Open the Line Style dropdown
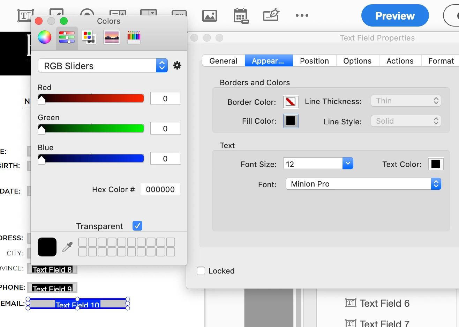459x327 pixels. pyautogui.click(x=406, y=121)
